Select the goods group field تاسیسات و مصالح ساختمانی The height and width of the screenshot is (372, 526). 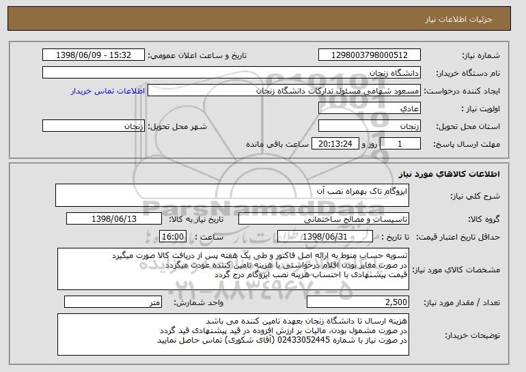click(x=324, y=219)
